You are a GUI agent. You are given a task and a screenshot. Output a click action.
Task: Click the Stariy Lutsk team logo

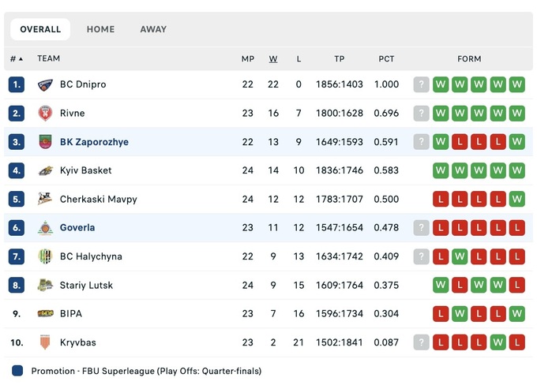pyautogui.click(x=45, y=285)
